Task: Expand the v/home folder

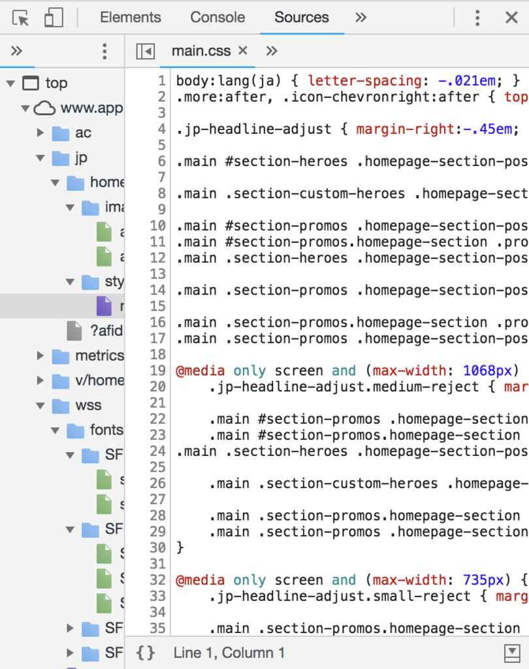Action: (40, 380)
